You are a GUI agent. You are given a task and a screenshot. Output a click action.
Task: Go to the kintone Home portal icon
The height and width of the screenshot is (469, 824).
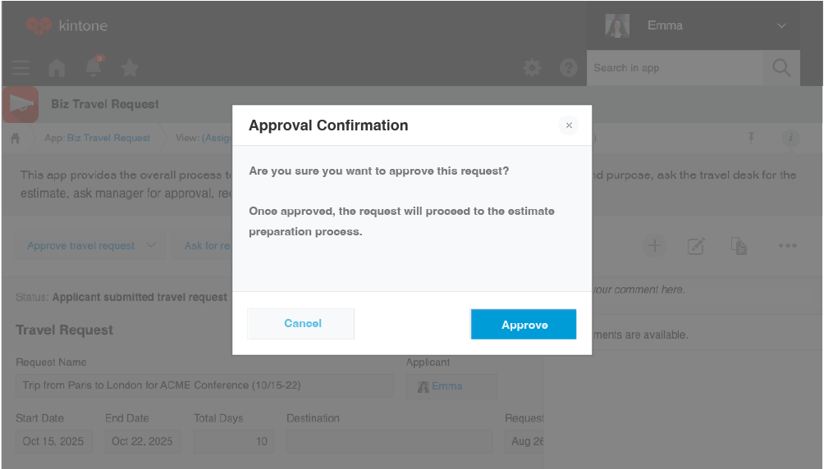(57, 68)
